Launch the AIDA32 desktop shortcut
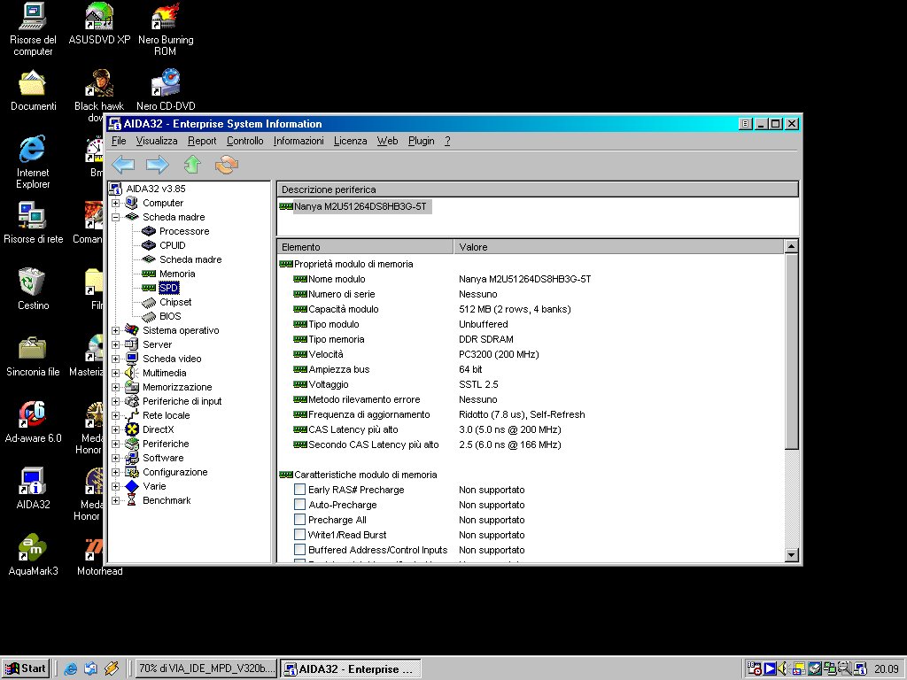907x680 pixels. [33, 489]
